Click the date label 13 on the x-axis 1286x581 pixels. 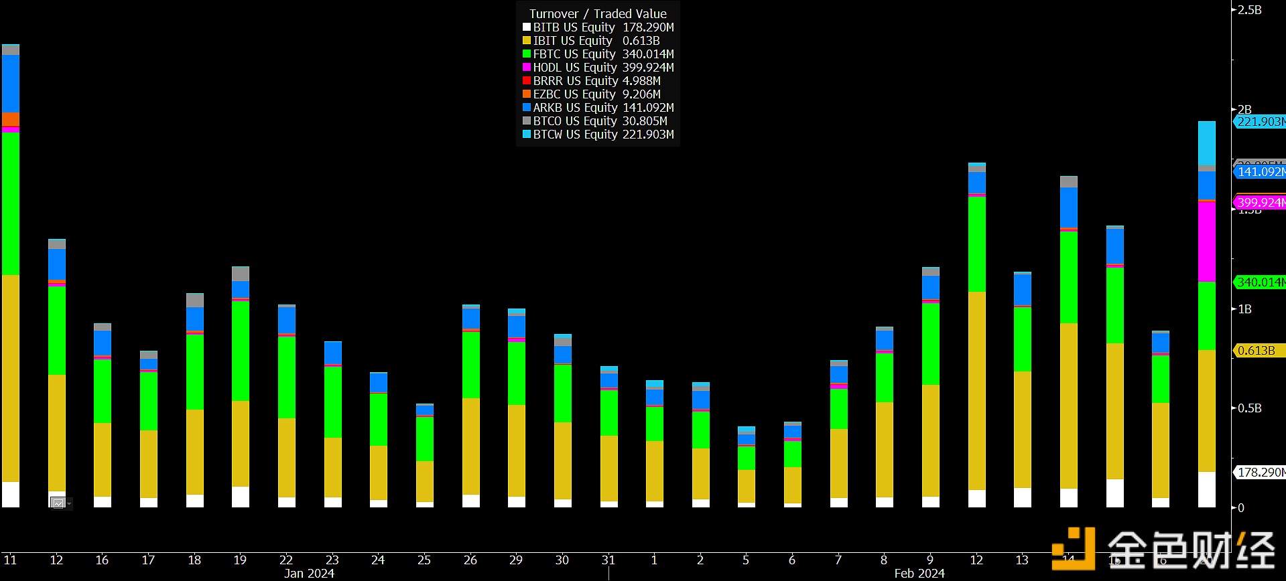pos(1022,560)
